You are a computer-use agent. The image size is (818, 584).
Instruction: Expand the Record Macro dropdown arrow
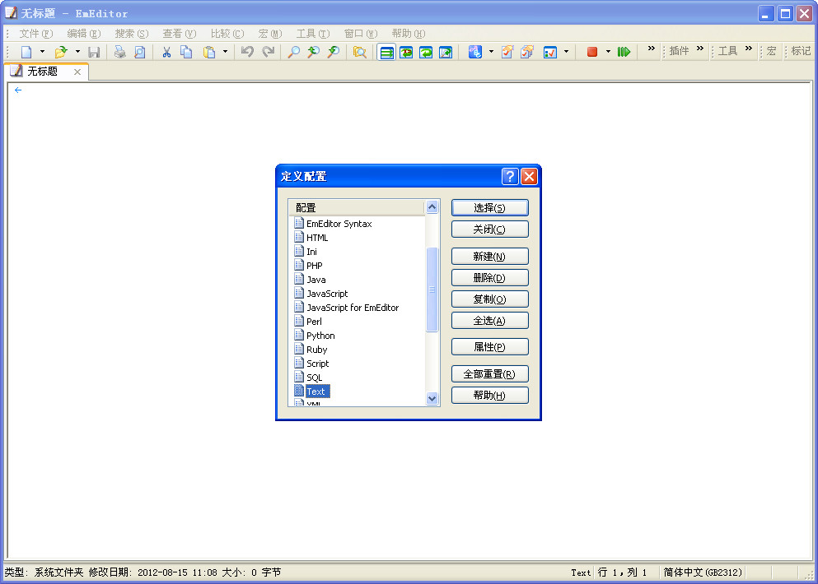[608, 52]
